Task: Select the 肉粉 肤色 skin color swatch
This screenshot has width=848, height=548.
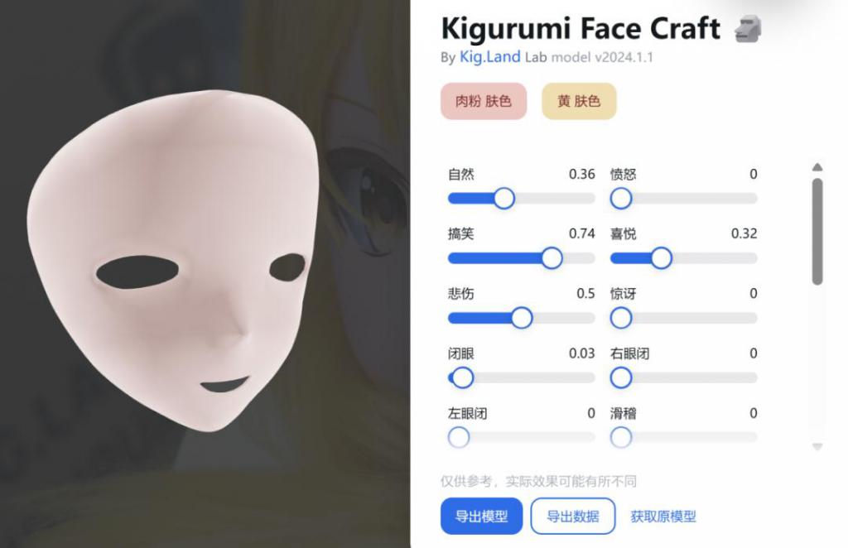Action: point(484,101)
